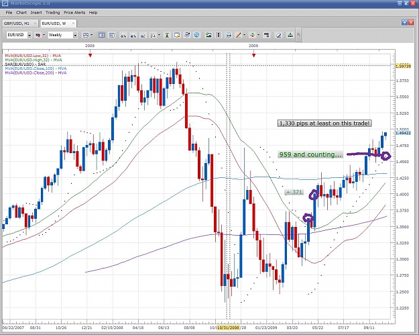Screen dimensions: 419x335
Task: Open the Chart menu
Action: [21, 13]
